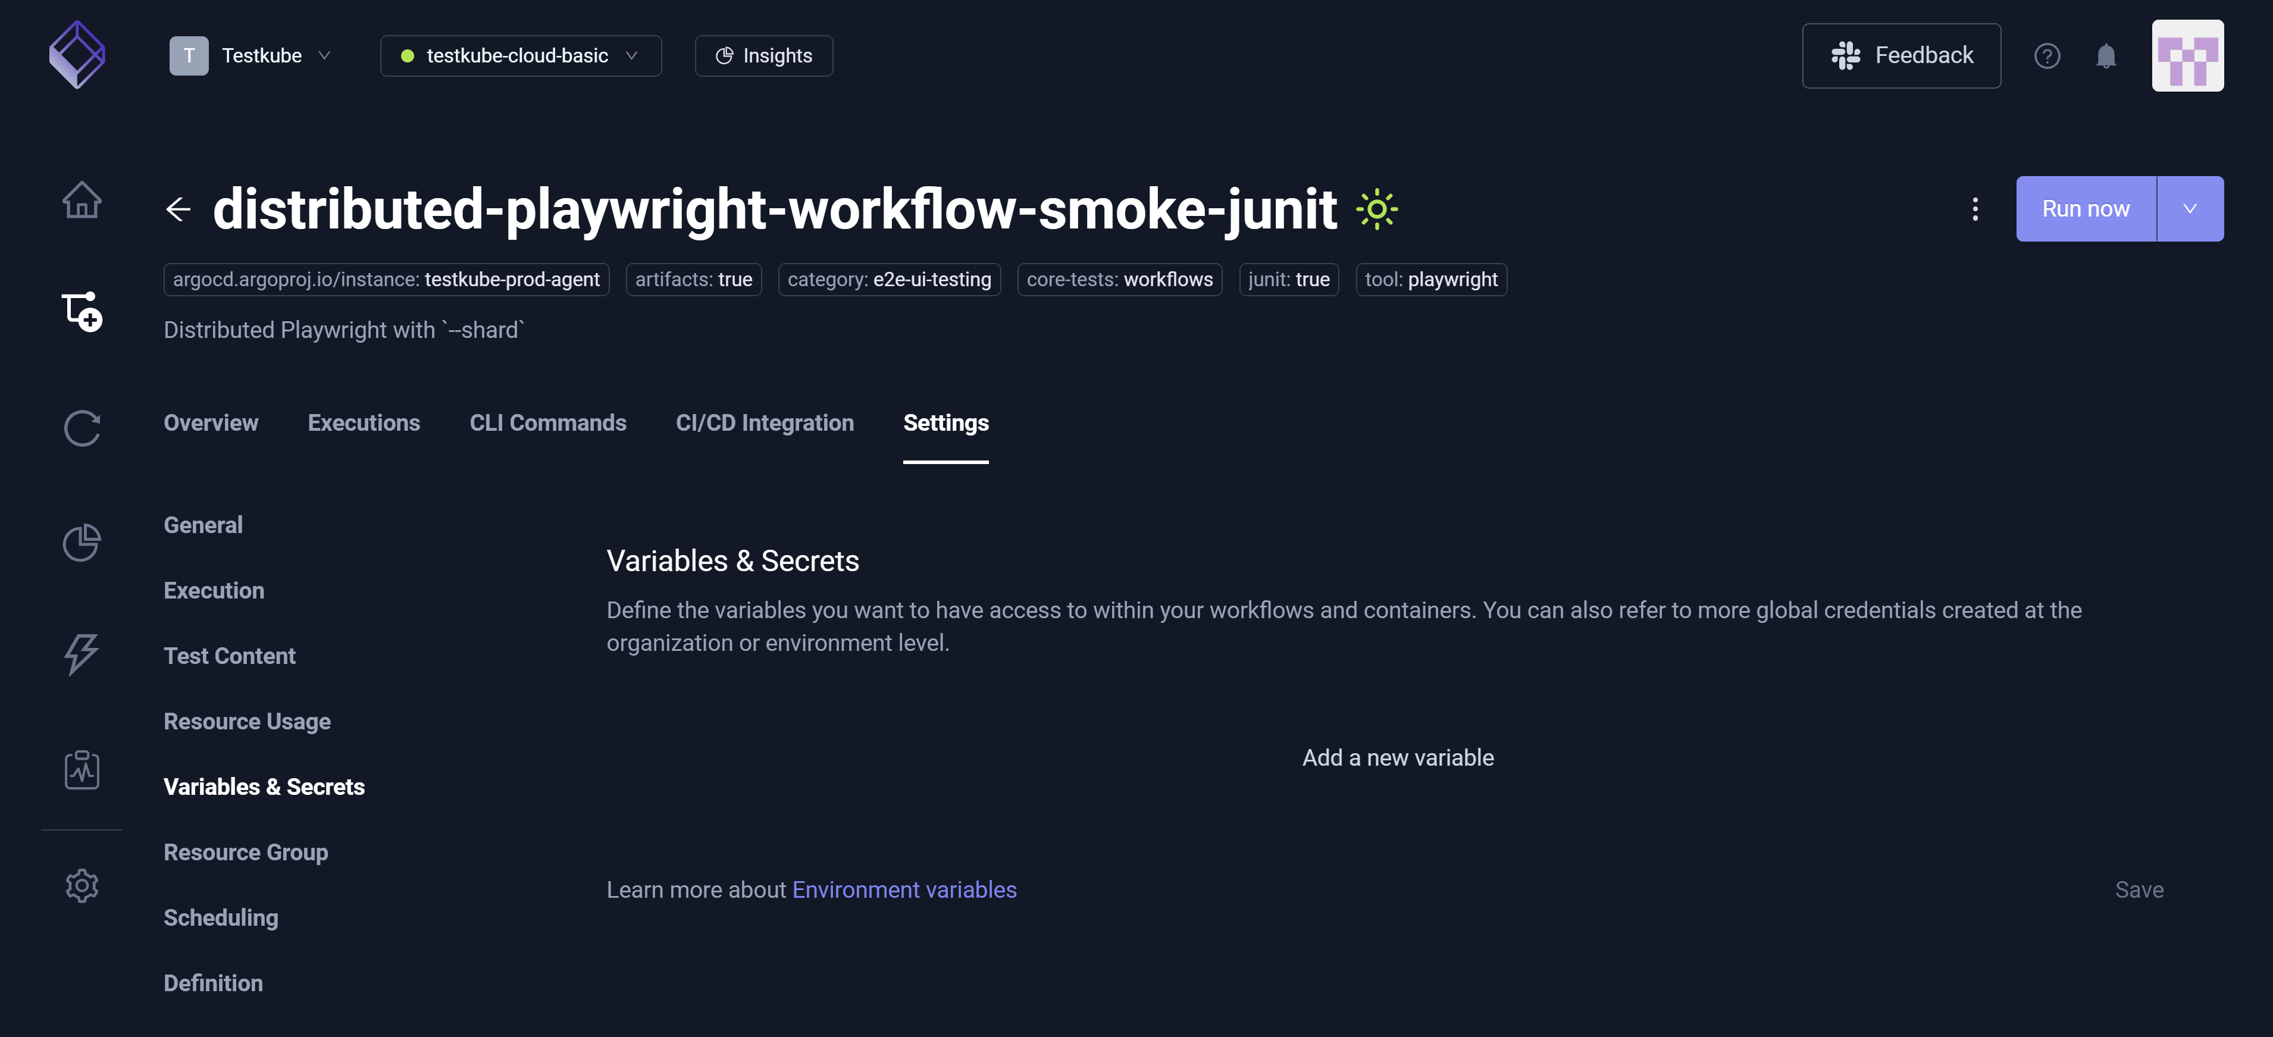2273x1037 pixels.
Task: Open the three-dot workflow options menu
Action: (1975, 209)
